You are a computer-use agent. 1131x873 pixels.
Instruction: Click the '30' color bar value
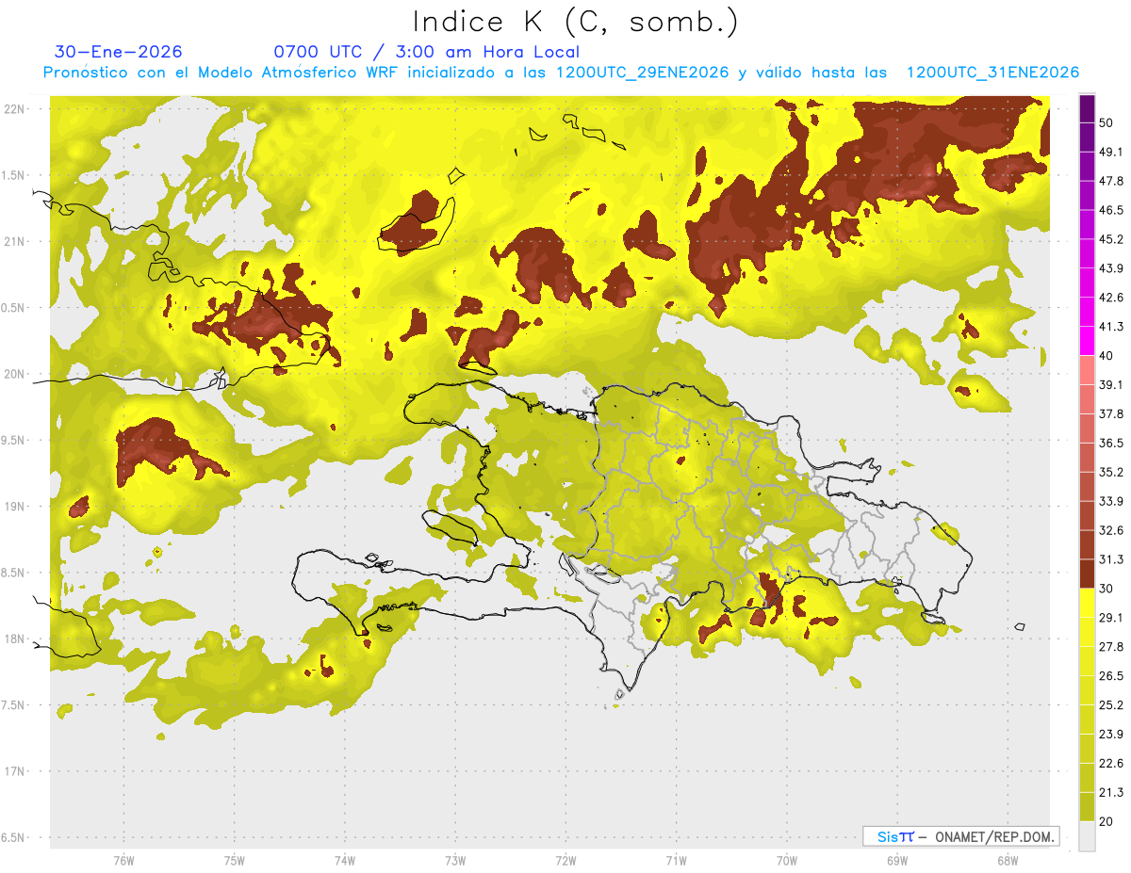1106,589
